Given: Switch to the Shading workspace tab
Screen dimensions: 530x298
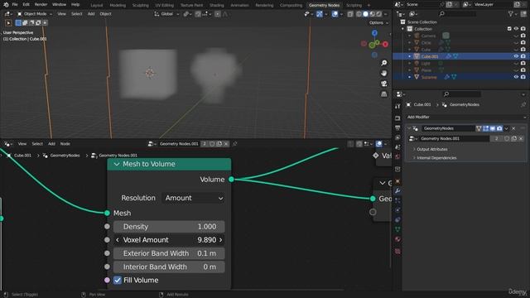Looking at the screenshot, I should (217, 5).
